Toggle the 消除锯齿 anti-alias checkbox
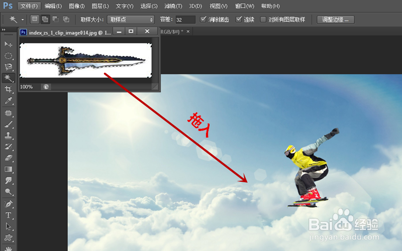Image resolution: width=402 pixels, height=251 pixels. coord(203,19)
